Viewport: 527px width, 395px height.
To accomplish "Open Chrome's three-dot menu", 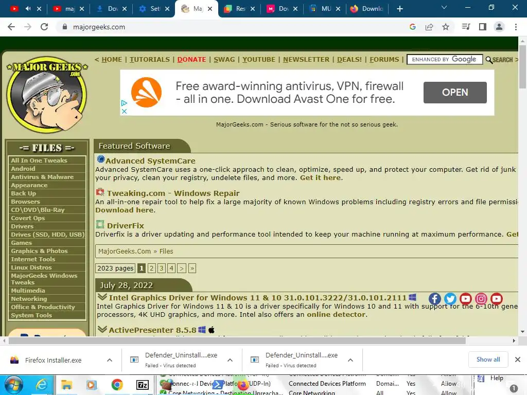I will click(x=516, y=27).
